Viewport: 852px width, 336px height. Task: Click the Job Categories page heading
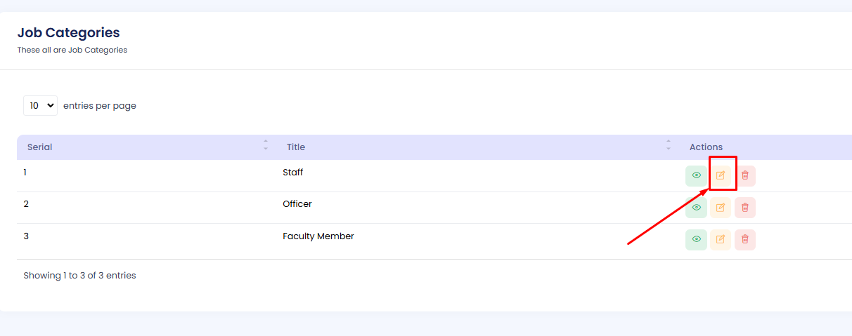coord(68,33)
